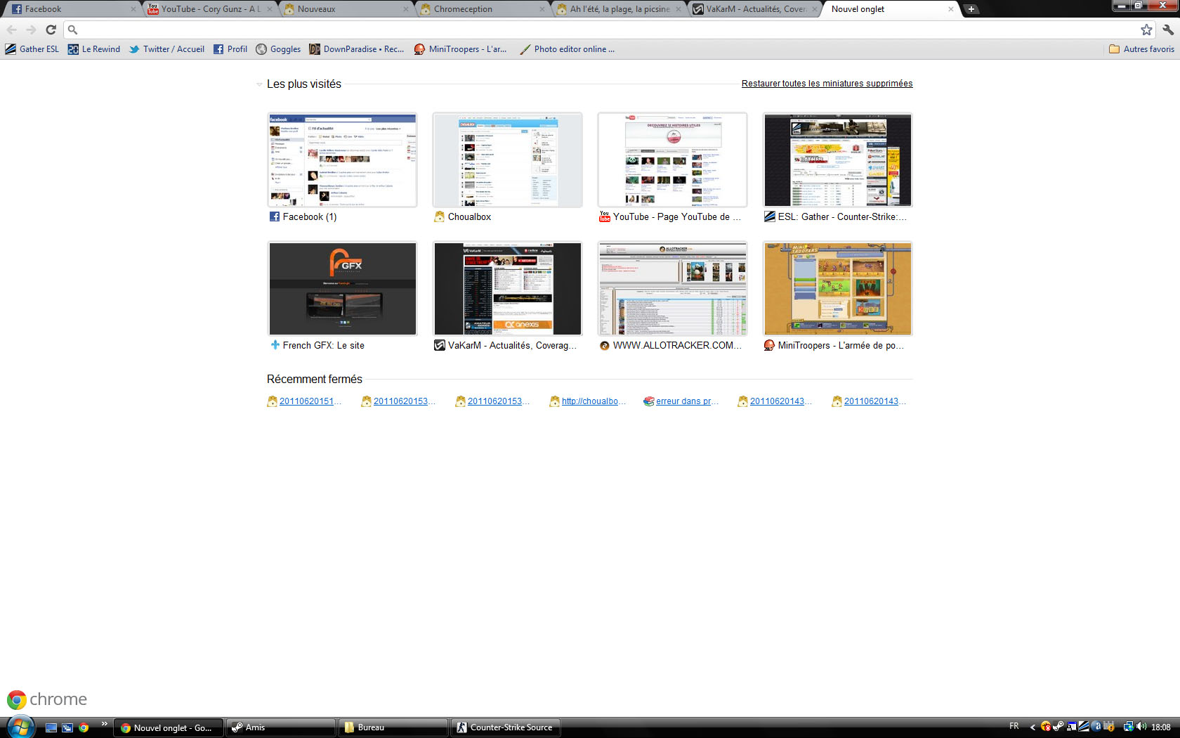Click the bookmark star icon
1180x738 pixels.
click(1146, 30)
